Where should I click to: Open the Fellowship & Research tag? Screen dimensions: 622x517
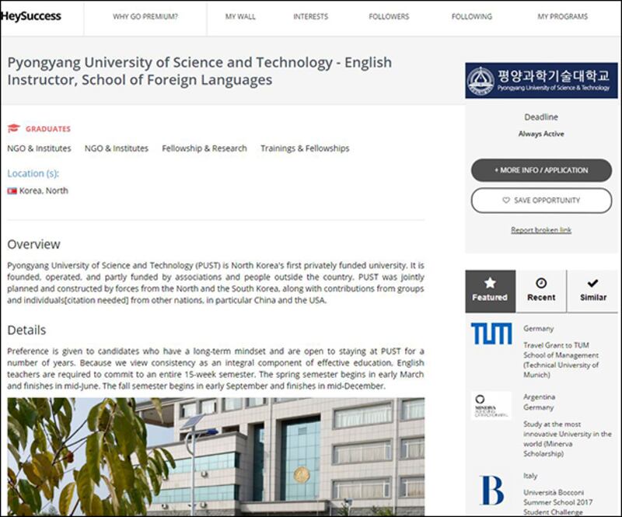click(204, 148)
